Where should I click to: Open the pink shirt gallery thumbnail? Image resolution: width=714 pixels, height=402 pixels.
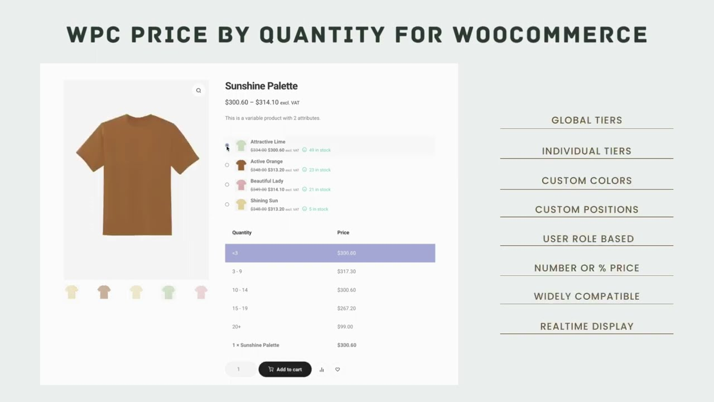coord(201,292)
